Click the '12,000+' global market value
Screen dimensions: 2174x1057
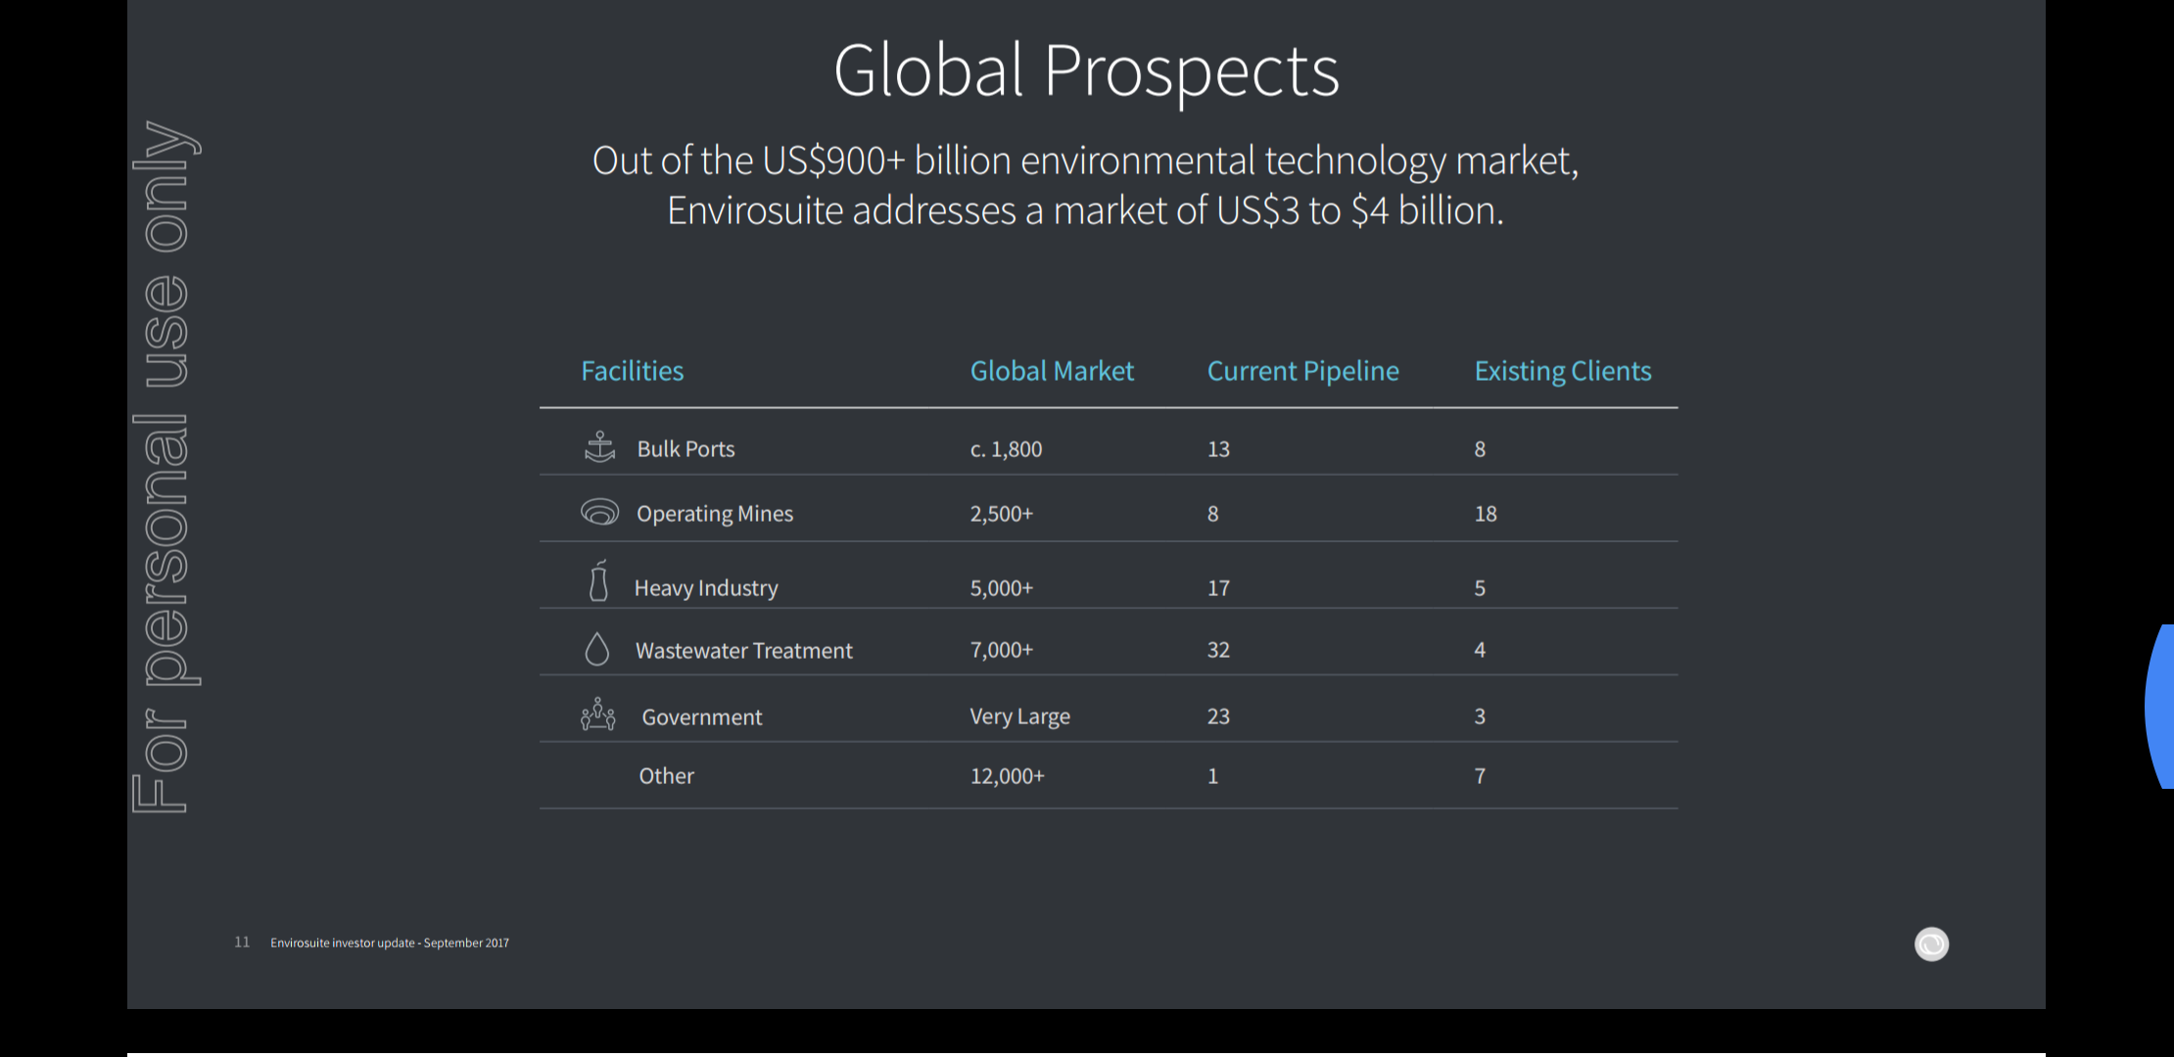(x=1007, y=776)
